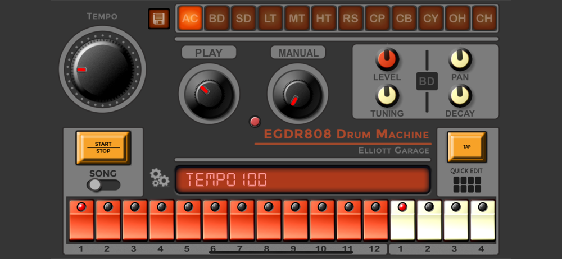Select the MT mid tom button
The image size is (562, 259).
coord(297,18)
